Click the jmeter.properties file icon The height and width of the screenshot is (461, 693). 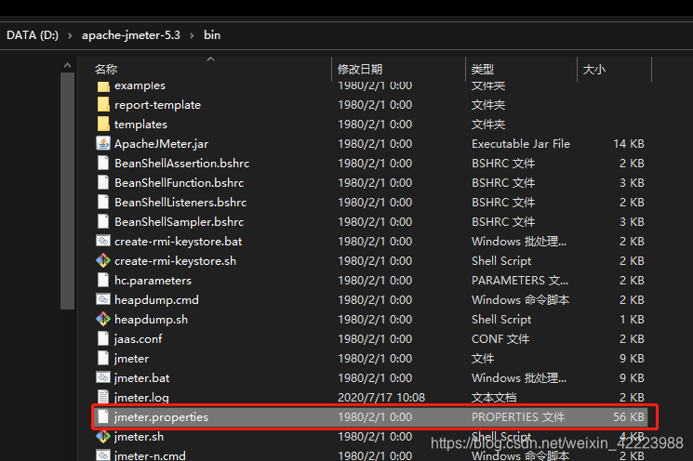pos(103,416)
